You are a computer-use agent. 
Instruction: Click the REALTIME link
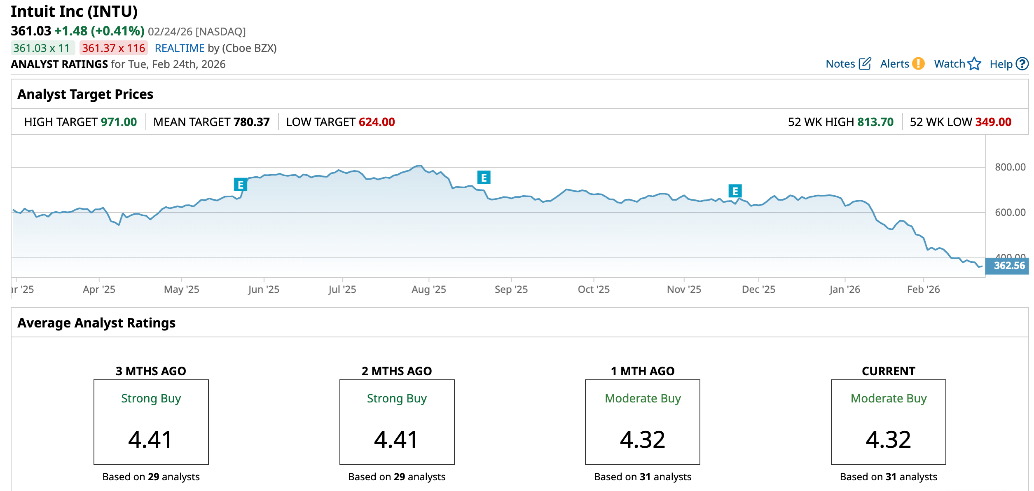point(180,48)
